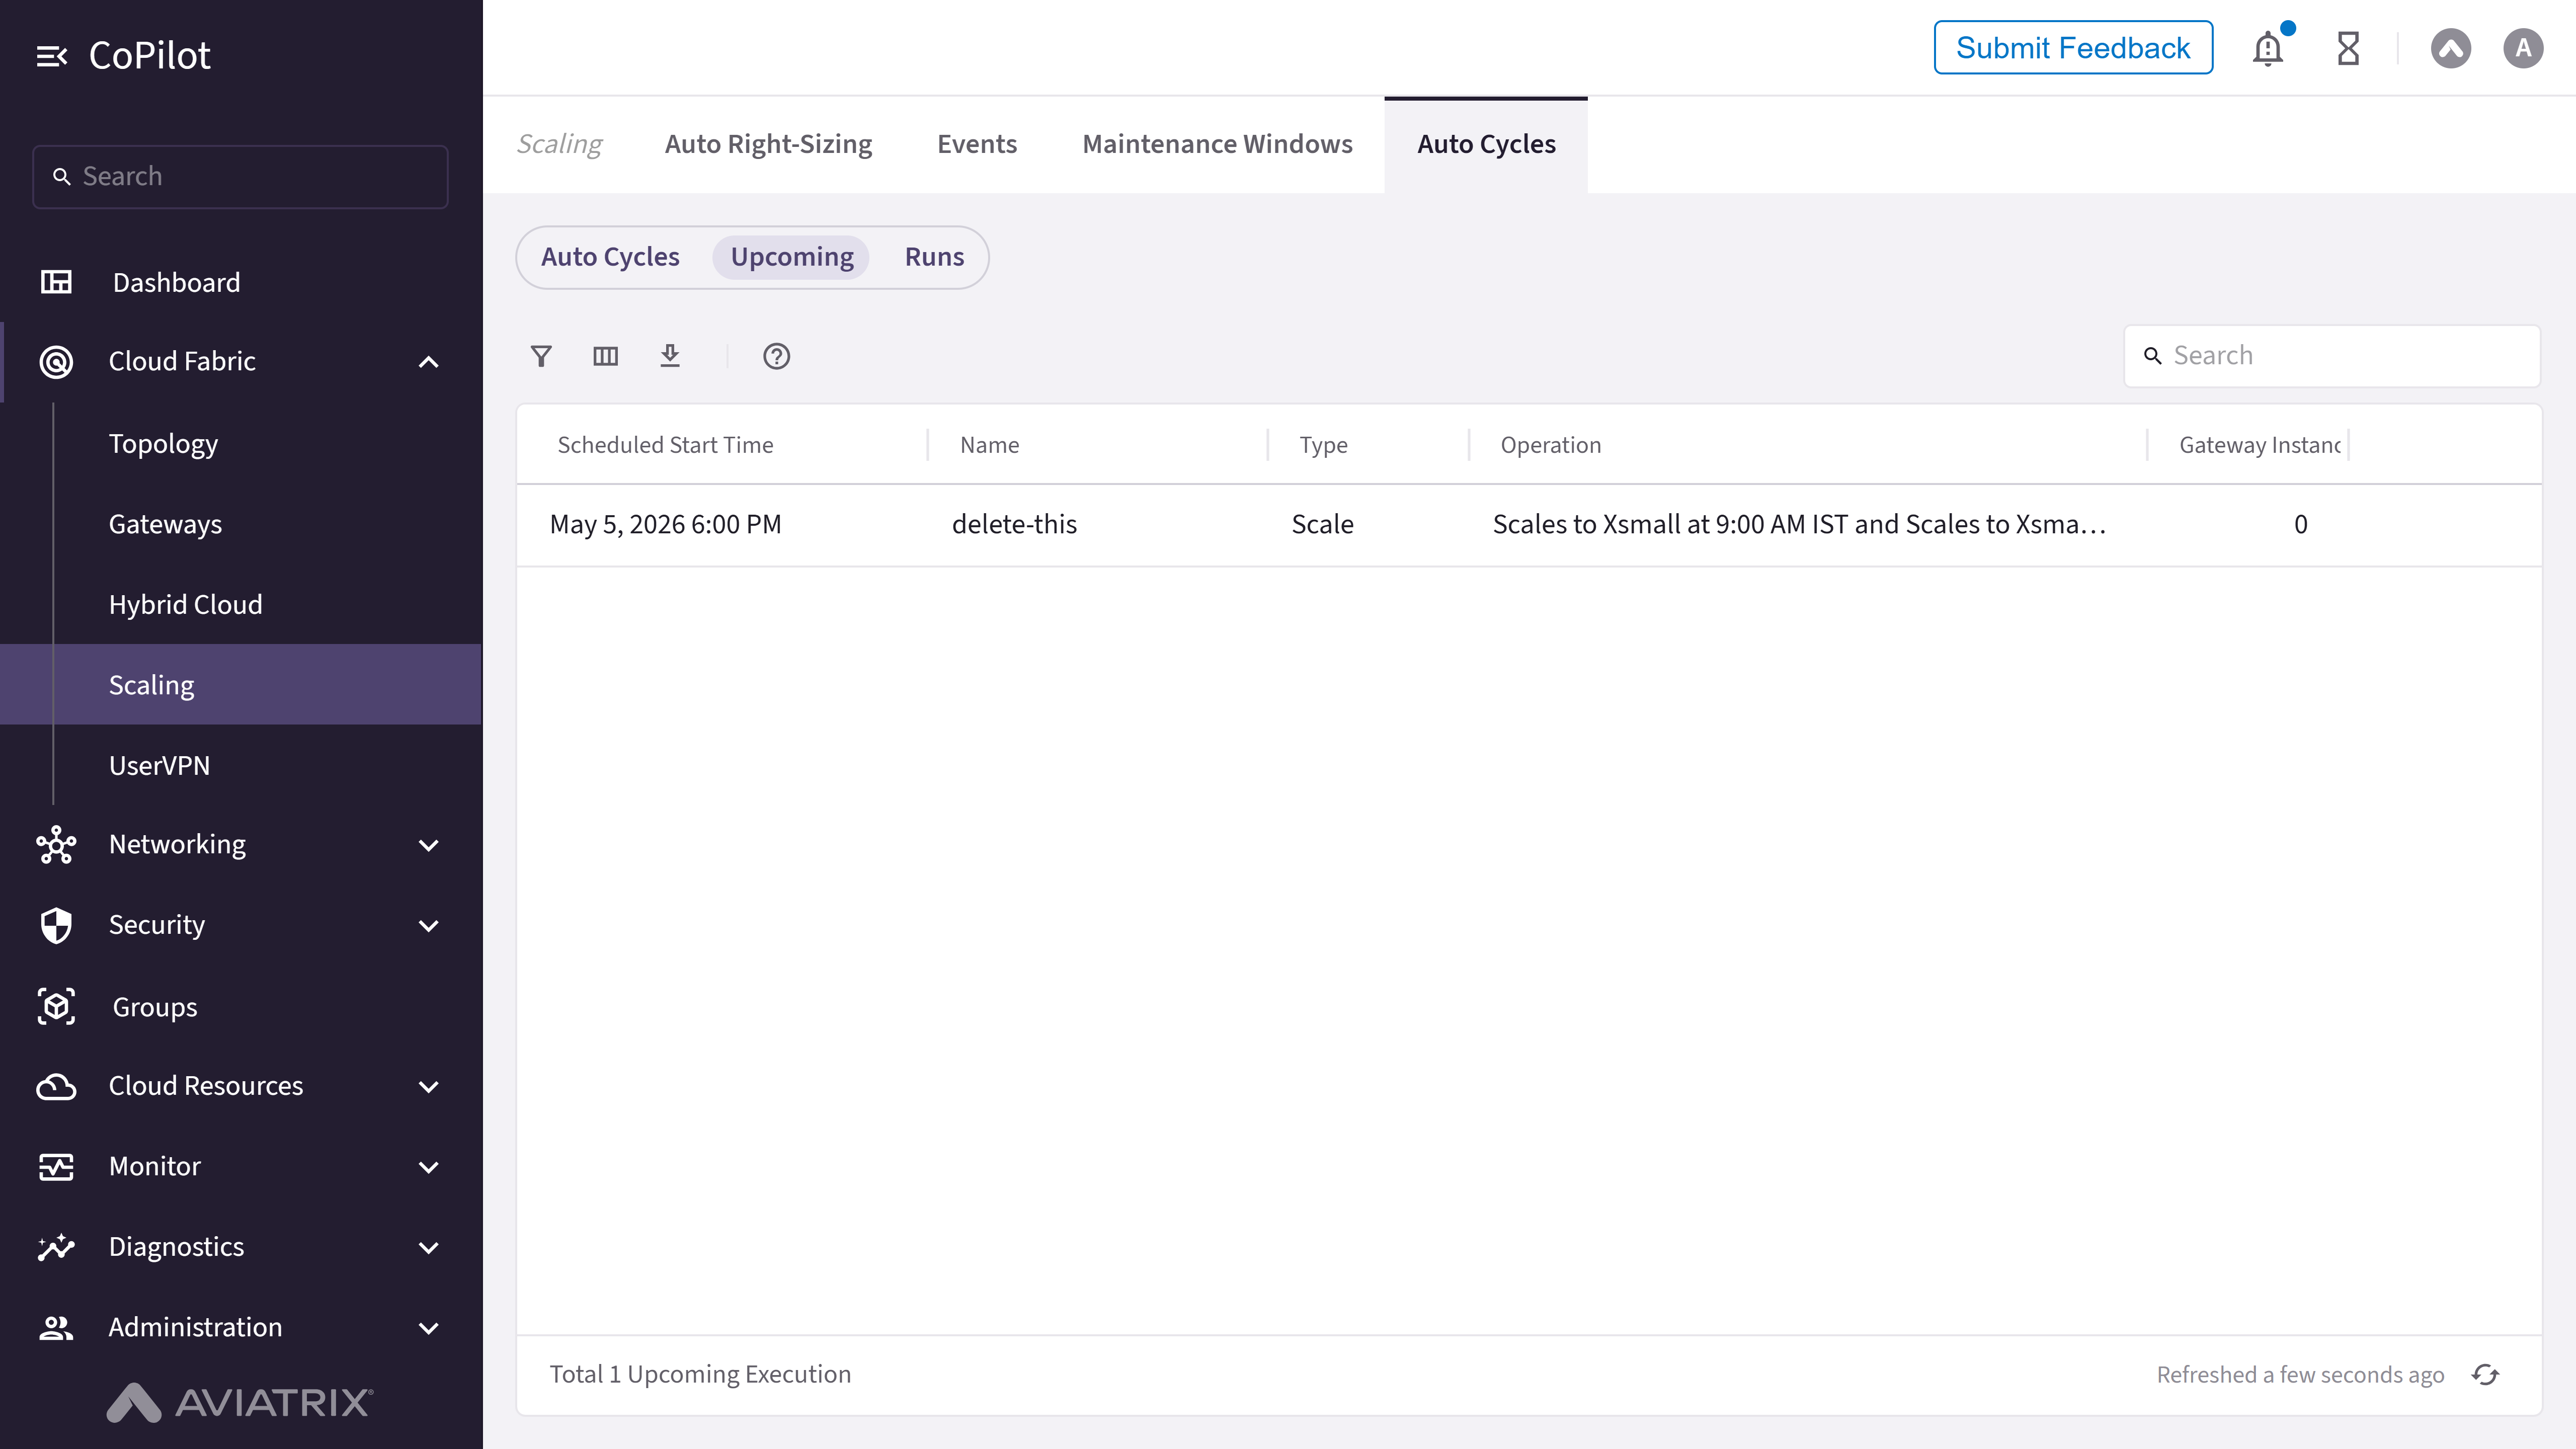The image size is (2576, 1449).
Task: Open Gateways in the sidebar
Action: pyautogui.click(x=165, y=524)
